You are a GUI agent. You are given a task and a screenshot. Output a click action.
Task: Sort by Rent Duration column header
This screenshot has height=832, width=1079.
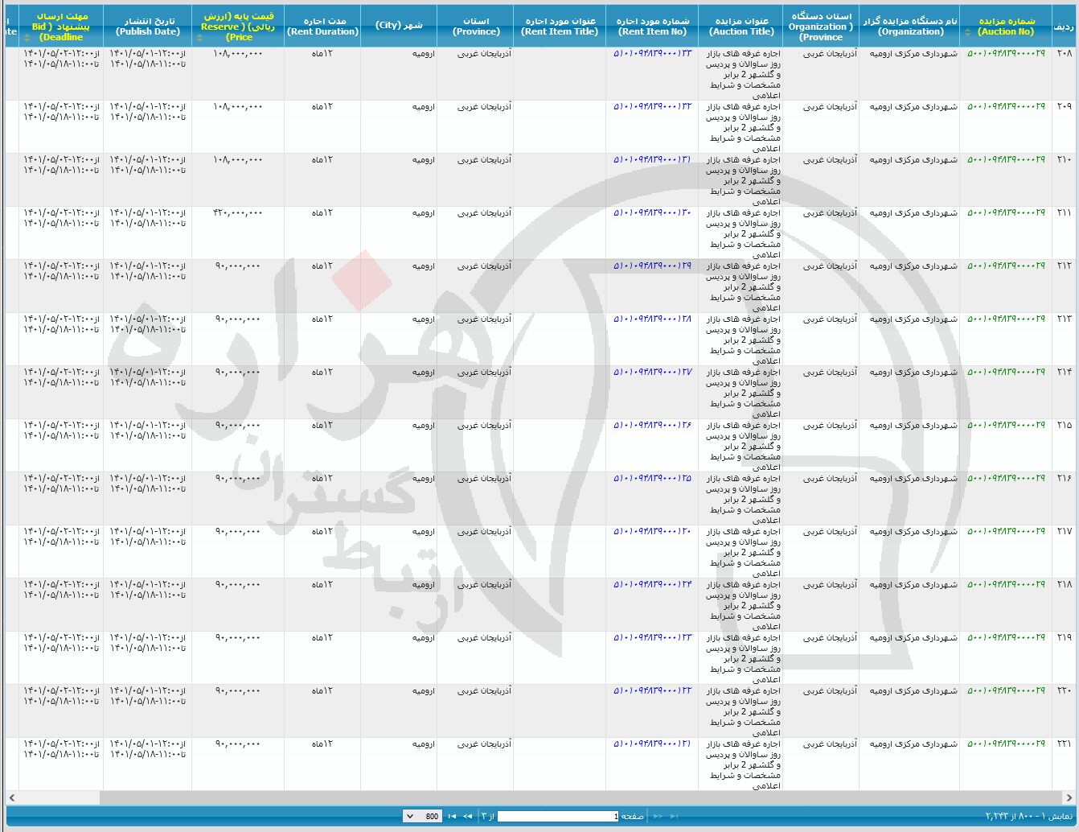point(322,27)
